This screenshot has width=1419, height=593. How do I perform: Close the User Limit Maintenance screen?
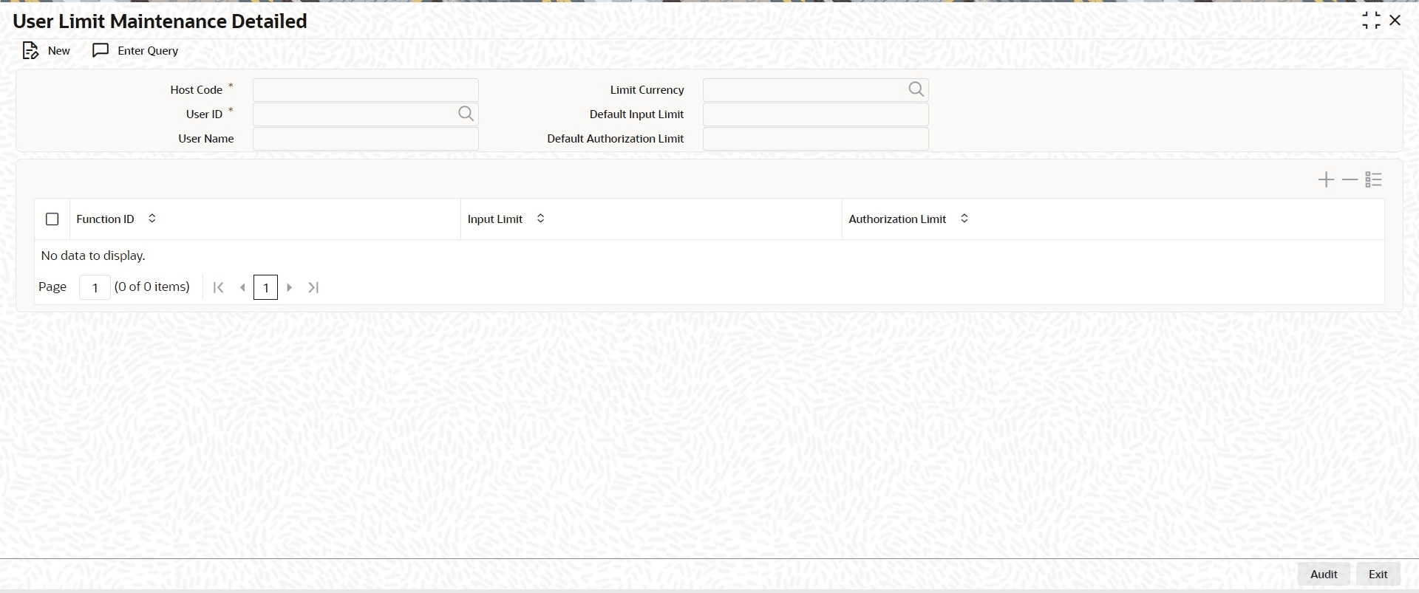pos(1395,21)
